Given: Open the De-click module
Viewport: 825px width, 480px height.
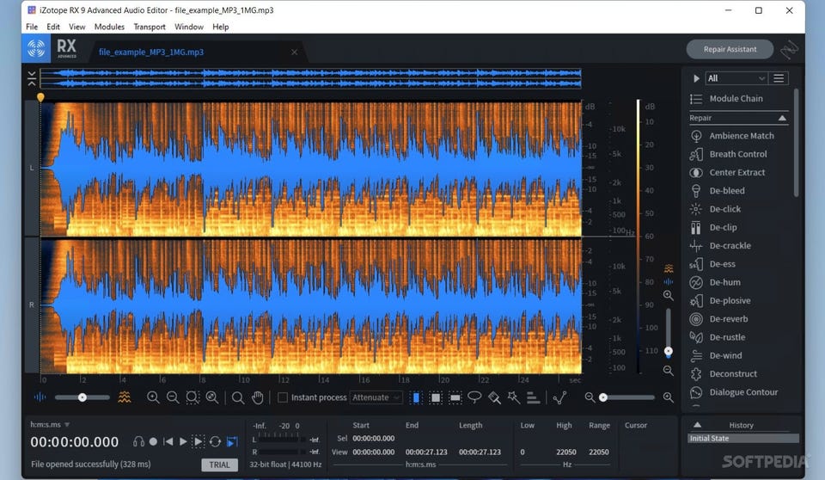Looking at the screenshot, I should tap(724, 209).
